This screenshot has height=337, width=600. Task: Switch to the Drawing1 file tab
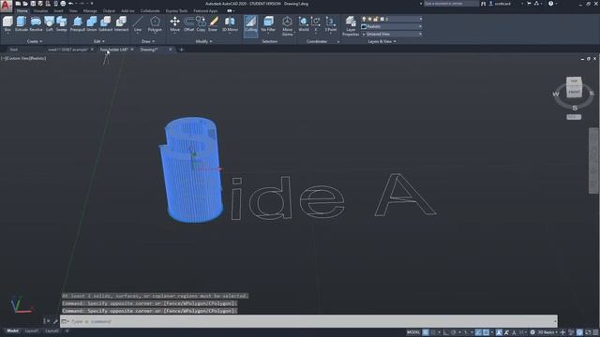(149, 50)
